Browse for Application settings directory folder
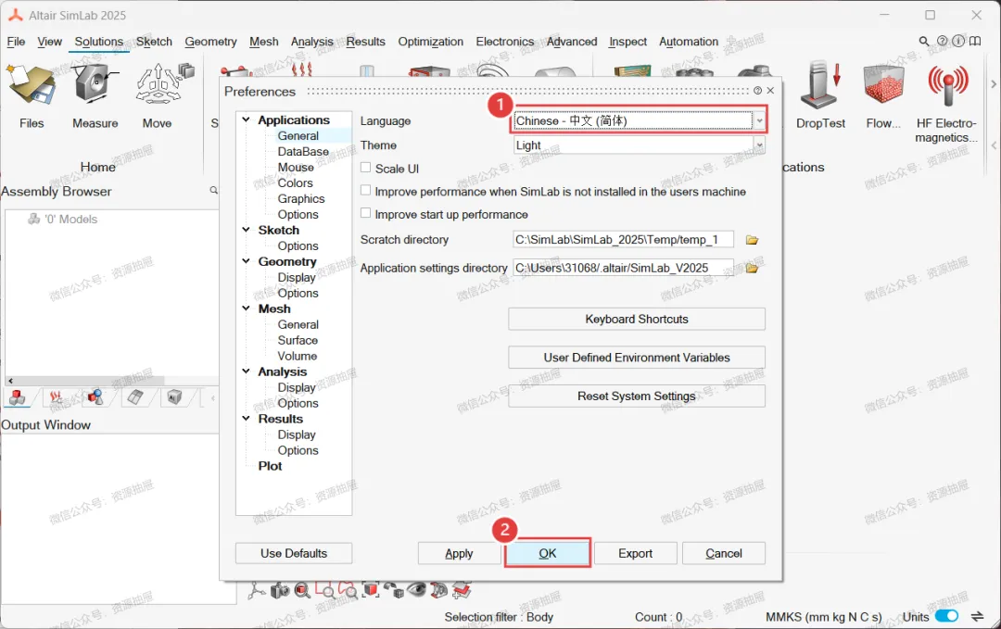 click(752, 268)
